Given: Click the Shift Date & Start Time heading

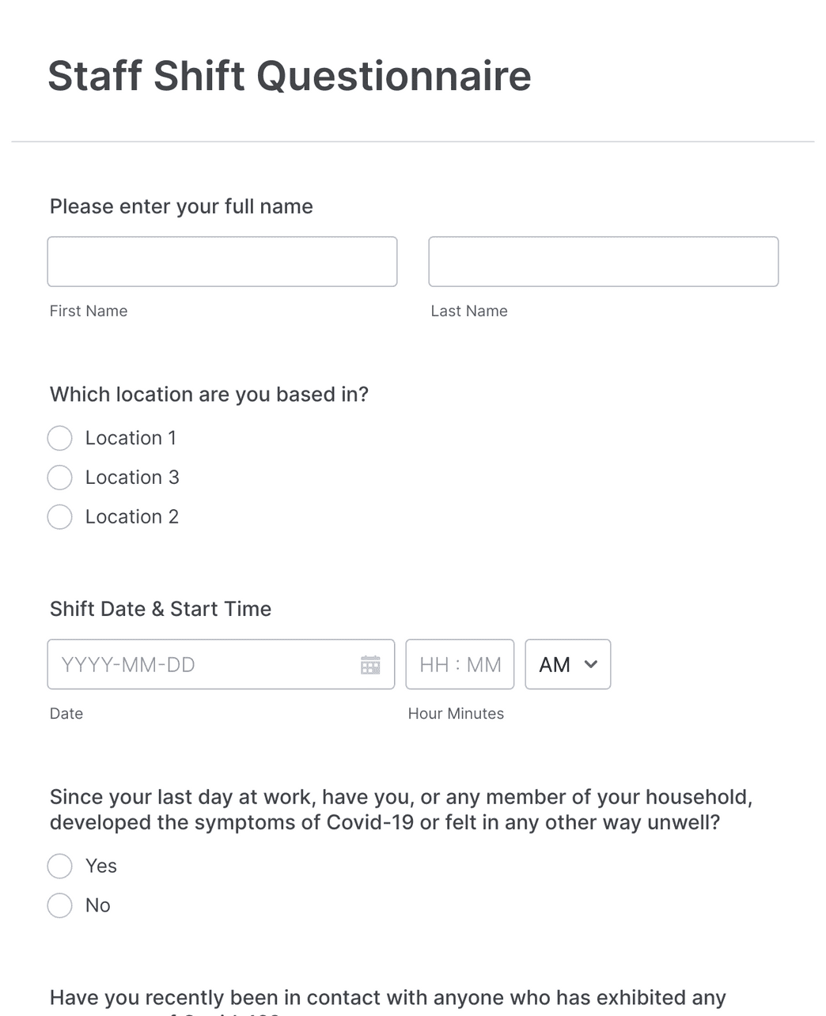Looking at the screenshot, I should (161, 609).
